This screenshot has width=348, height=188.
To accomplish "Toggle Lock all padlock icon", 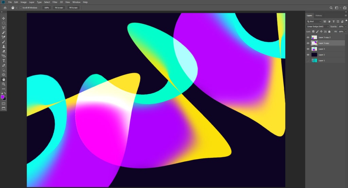I will pyautogui.click(x=329, y=32).
